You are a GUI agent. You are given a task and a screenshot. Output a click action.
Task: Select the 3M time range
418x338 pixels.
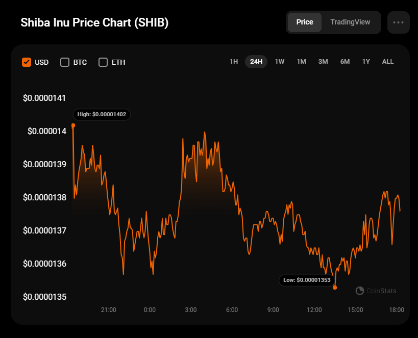pyautogui.click(x=323, y=62)
